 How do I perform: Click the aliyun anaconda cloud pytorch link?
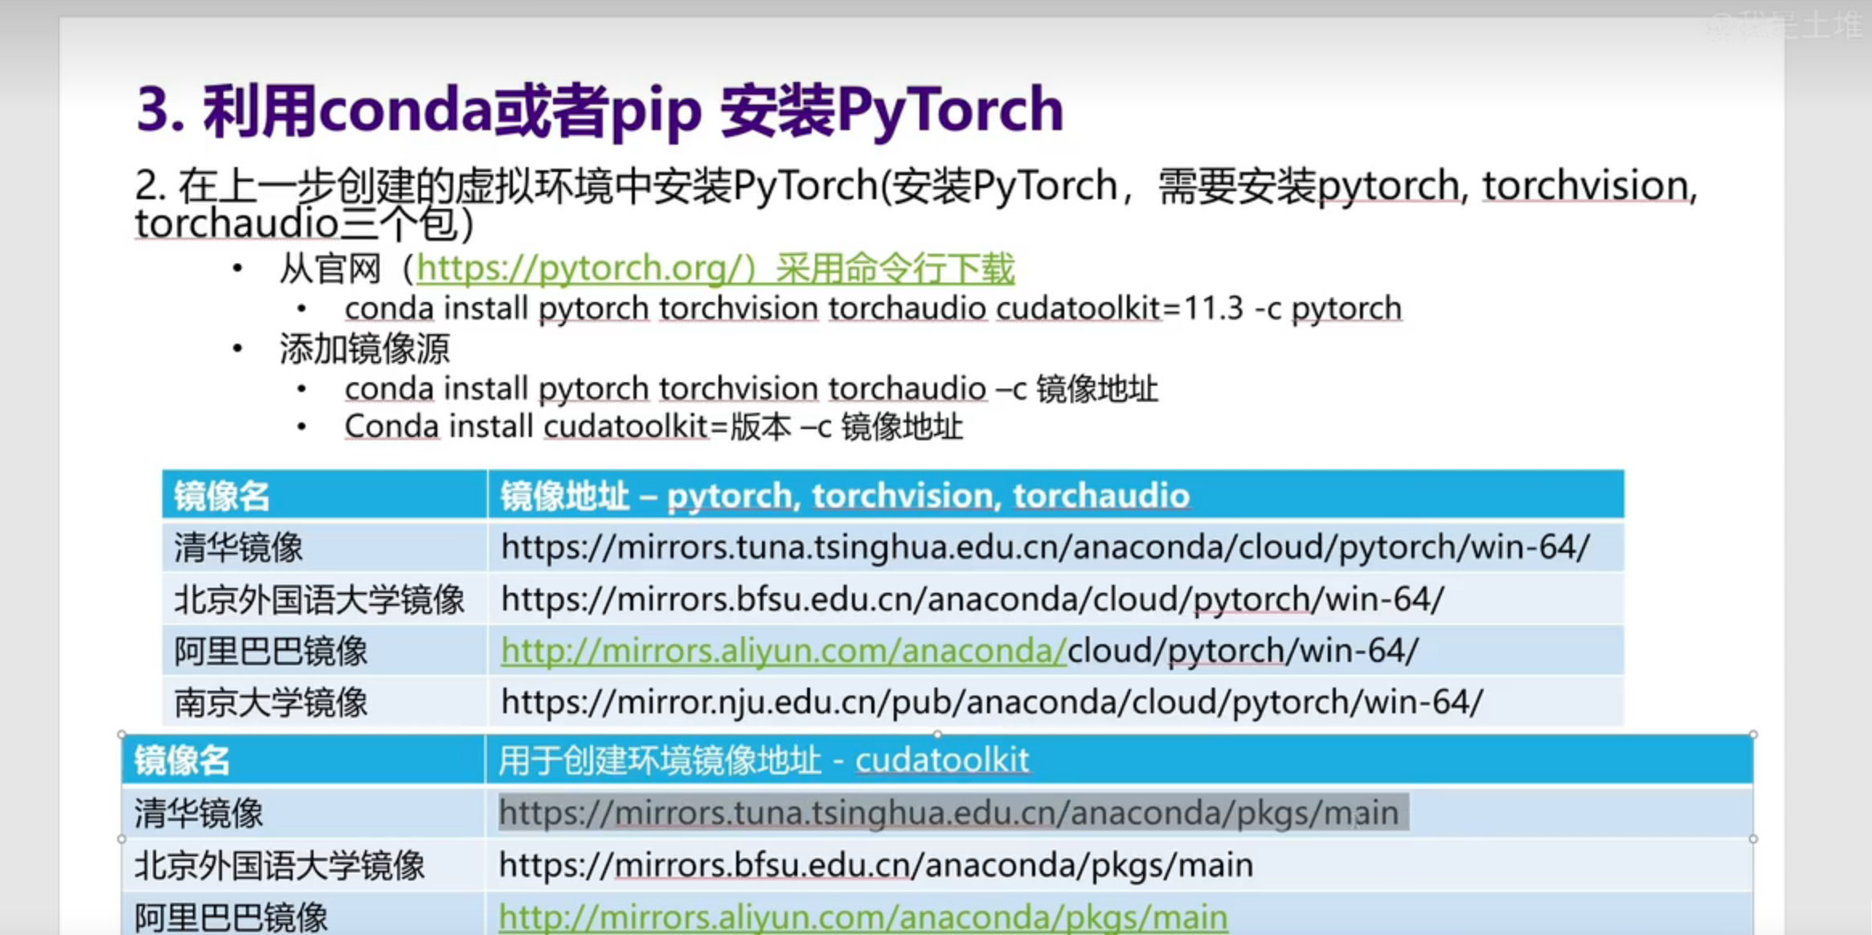(x=782, y=651)
